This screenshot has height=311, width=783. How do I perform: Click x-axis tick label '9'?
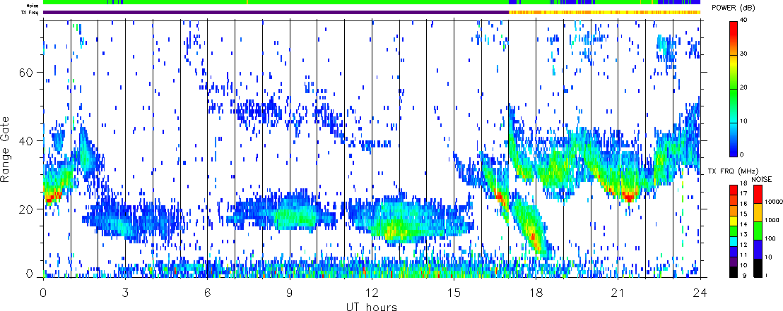pos(290,292)
